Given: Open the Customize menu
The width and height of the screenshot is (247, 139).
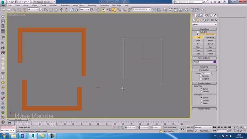Looking at the screenshot, I should 104,5.
